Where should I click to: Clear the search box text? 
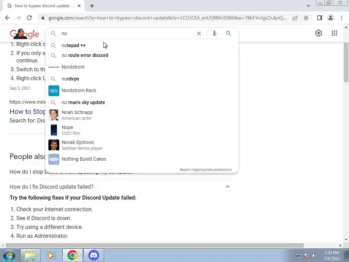199,33
